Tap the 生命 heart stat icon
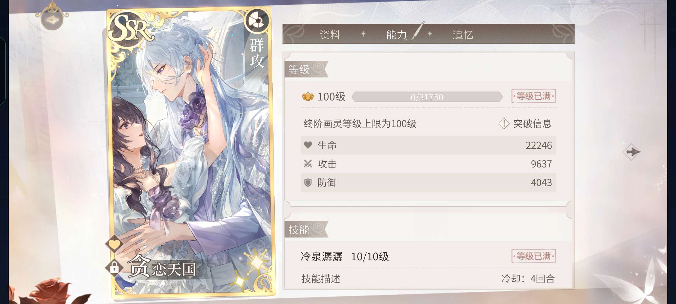The image size is (676, 304). (x=308, y=145)
